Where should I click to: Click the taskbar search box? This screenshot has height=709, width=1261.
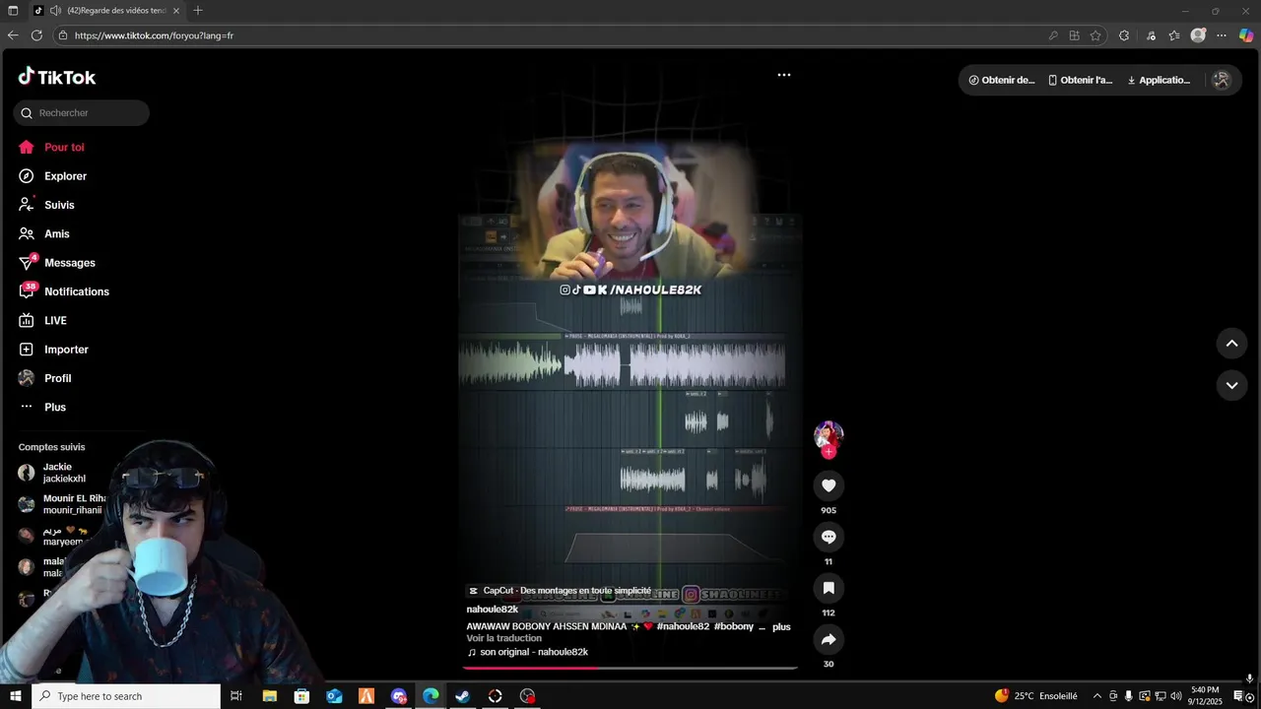pos(126,696)
